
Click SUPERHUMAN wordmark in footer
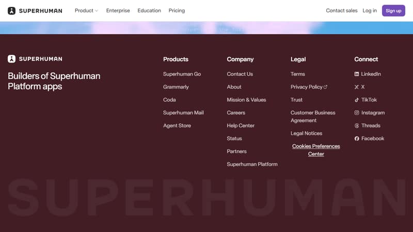(x=41, y=59)
